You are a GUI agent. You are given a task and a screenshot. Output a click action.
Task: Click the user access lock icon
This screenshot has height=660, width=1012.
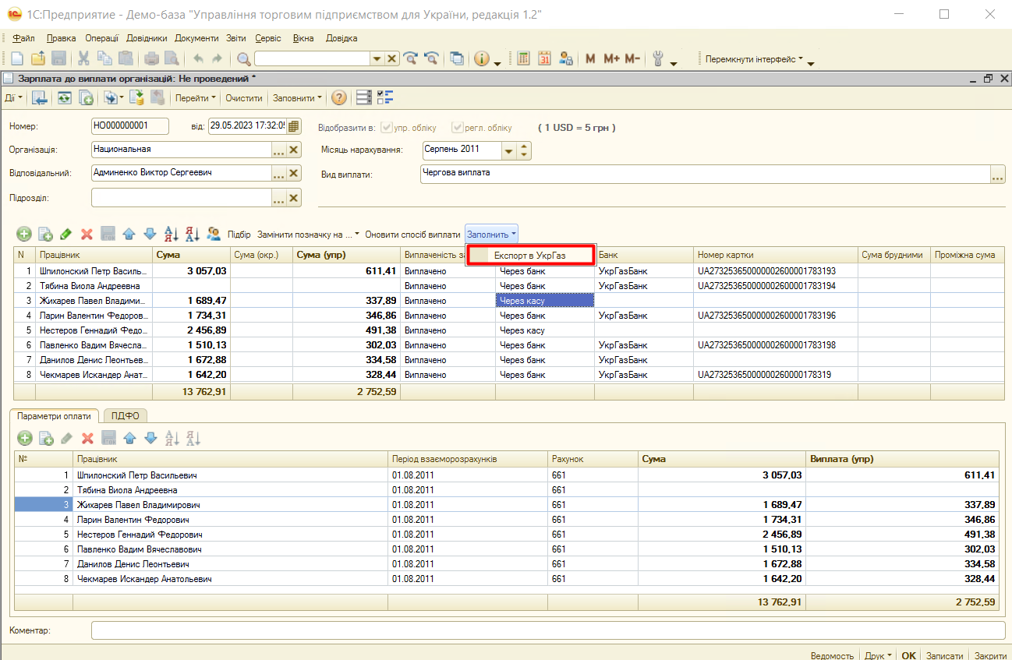(566, 58)
